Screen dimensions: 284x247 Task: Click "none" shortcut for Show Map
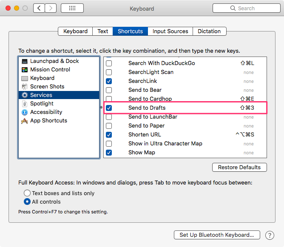pyautogui.click(x=248, y=153)
